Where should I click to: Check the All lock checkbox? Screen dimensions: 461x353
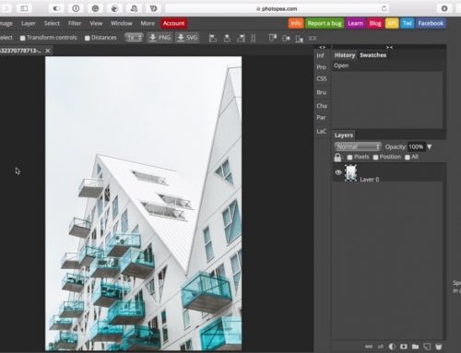point(408,158)
